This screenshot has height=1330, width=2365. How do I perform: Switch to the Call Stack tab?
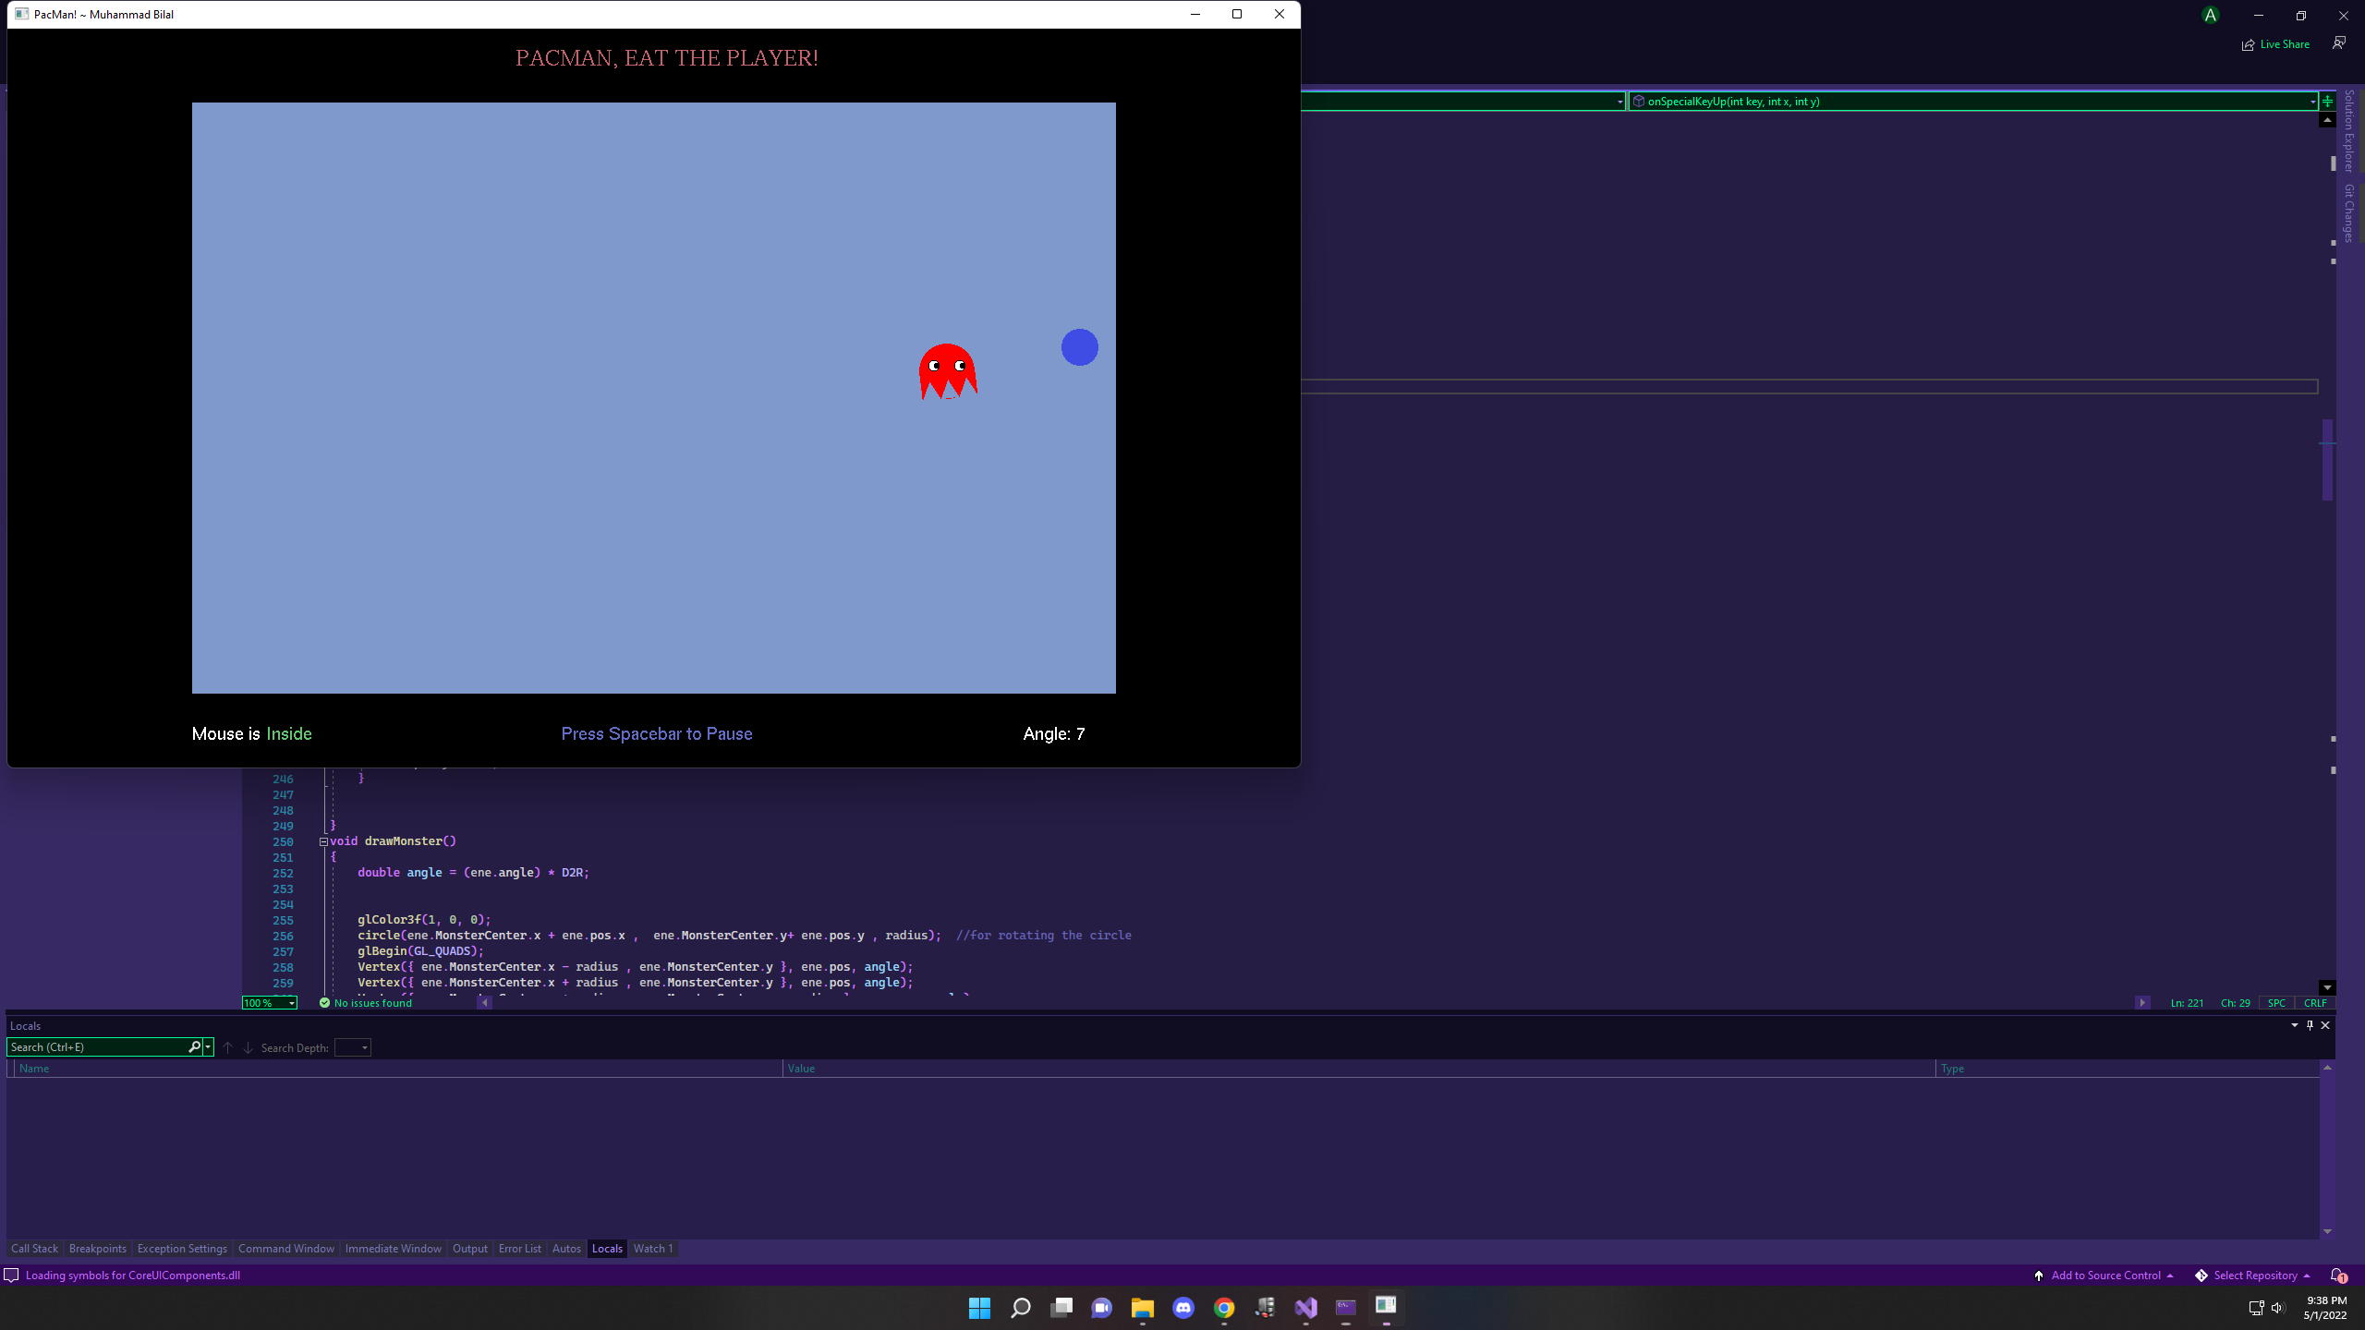(x=34, y=1249)
